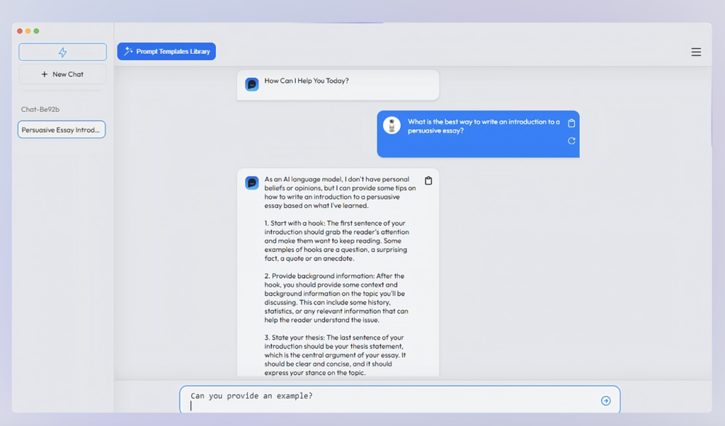725x426 pixels.
Task: Open the Chat-Be92b conversation
Action: [40, 110]
